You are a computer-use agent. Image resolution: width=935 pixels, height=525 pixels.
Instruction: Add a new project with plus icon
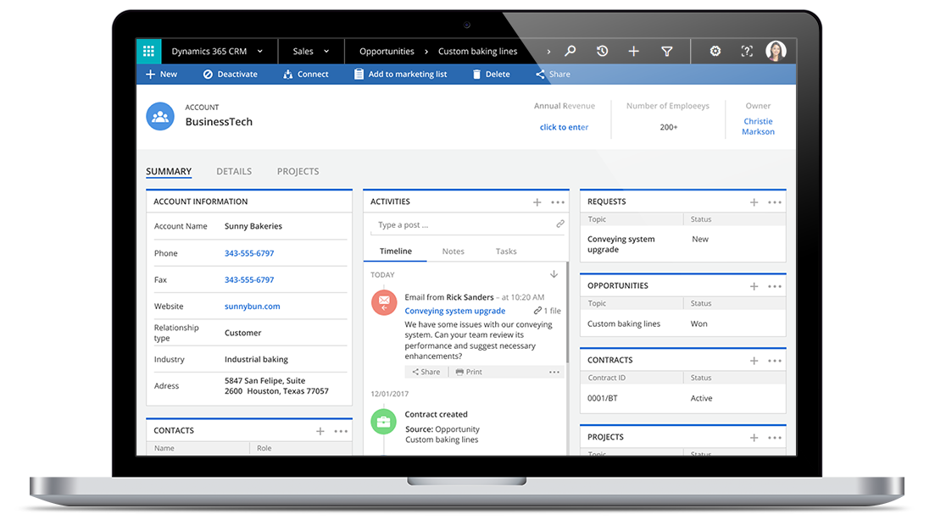pos(754,438)
